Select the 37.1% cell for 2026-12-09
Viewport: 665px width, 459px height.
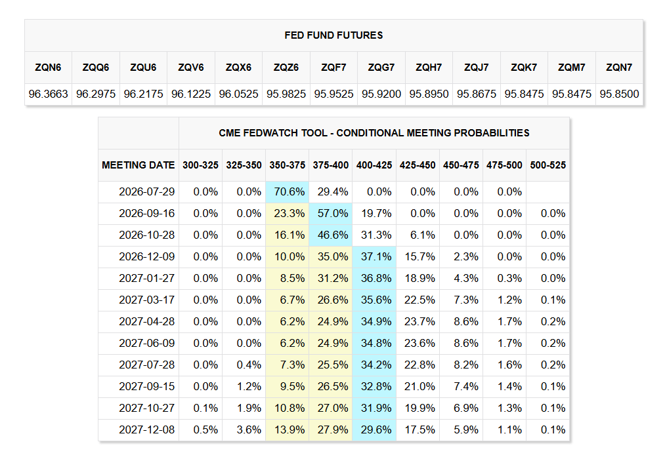374,257
